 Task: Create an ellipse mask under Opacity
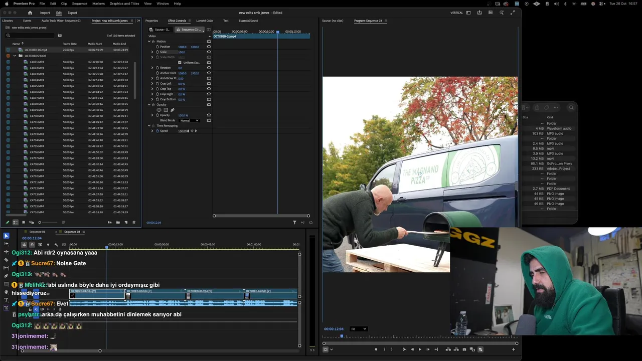(x=159, y=110)
